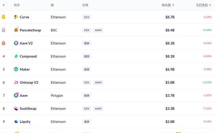This screenshot has width=215, height=133.
Task: Click the AMM tag on SushiSwap row
Action: pyautogui.click(x=98, y=108)
